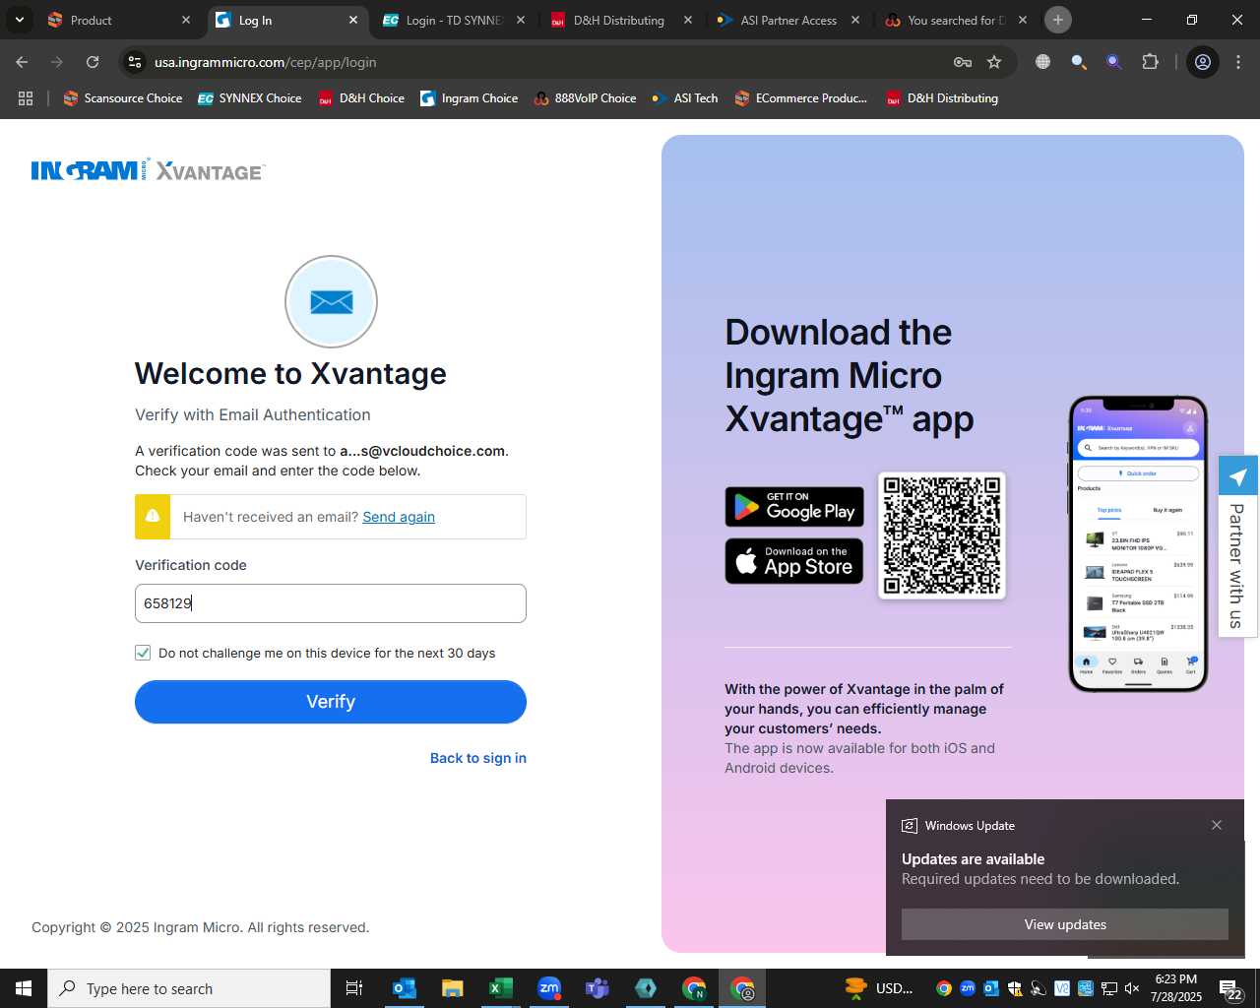Go back to the previous page
The image size is (1260, 1008).
(22, 62)
